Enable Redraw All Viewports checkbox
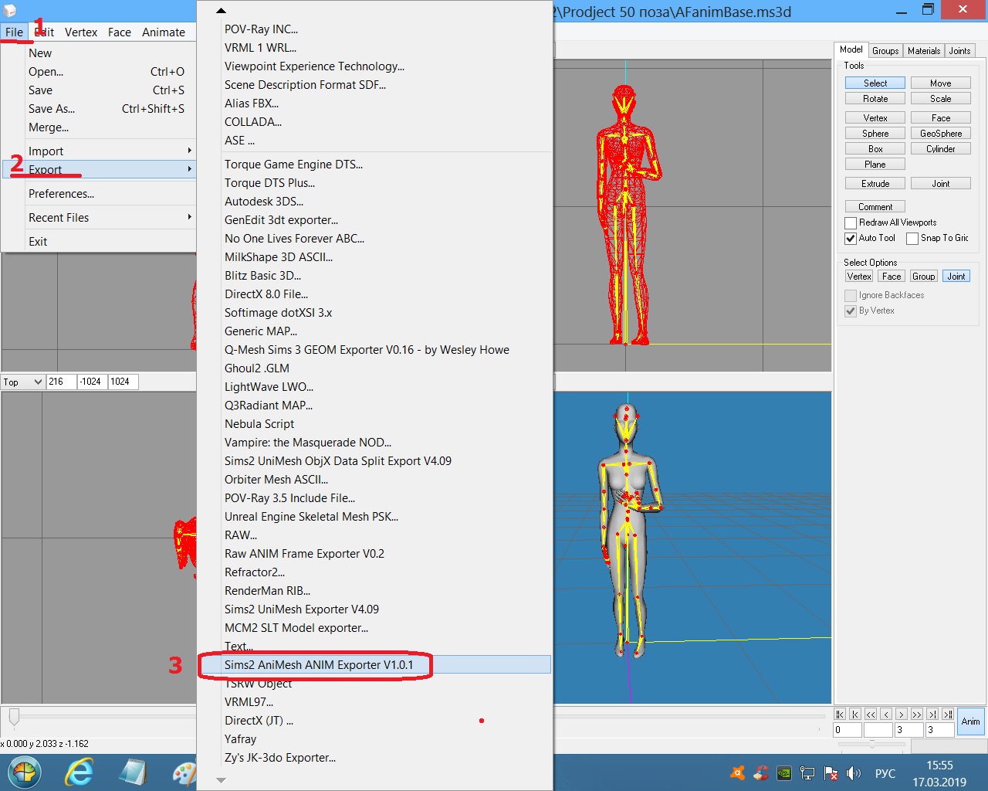Screen dimensions: 988x791 point(851,223)
